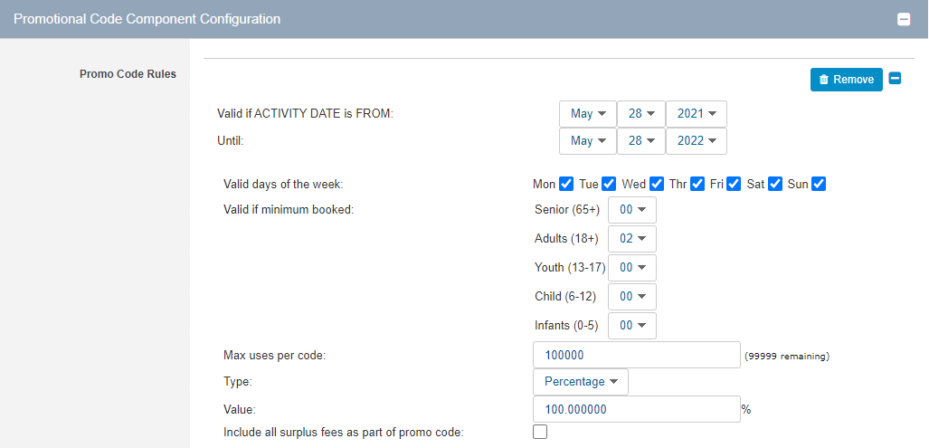
Task: Click the Remove rule button
Action: (846, 80)
